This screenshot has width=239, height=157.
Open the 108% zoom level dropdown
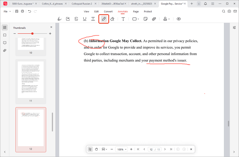(x=121, y=150)
